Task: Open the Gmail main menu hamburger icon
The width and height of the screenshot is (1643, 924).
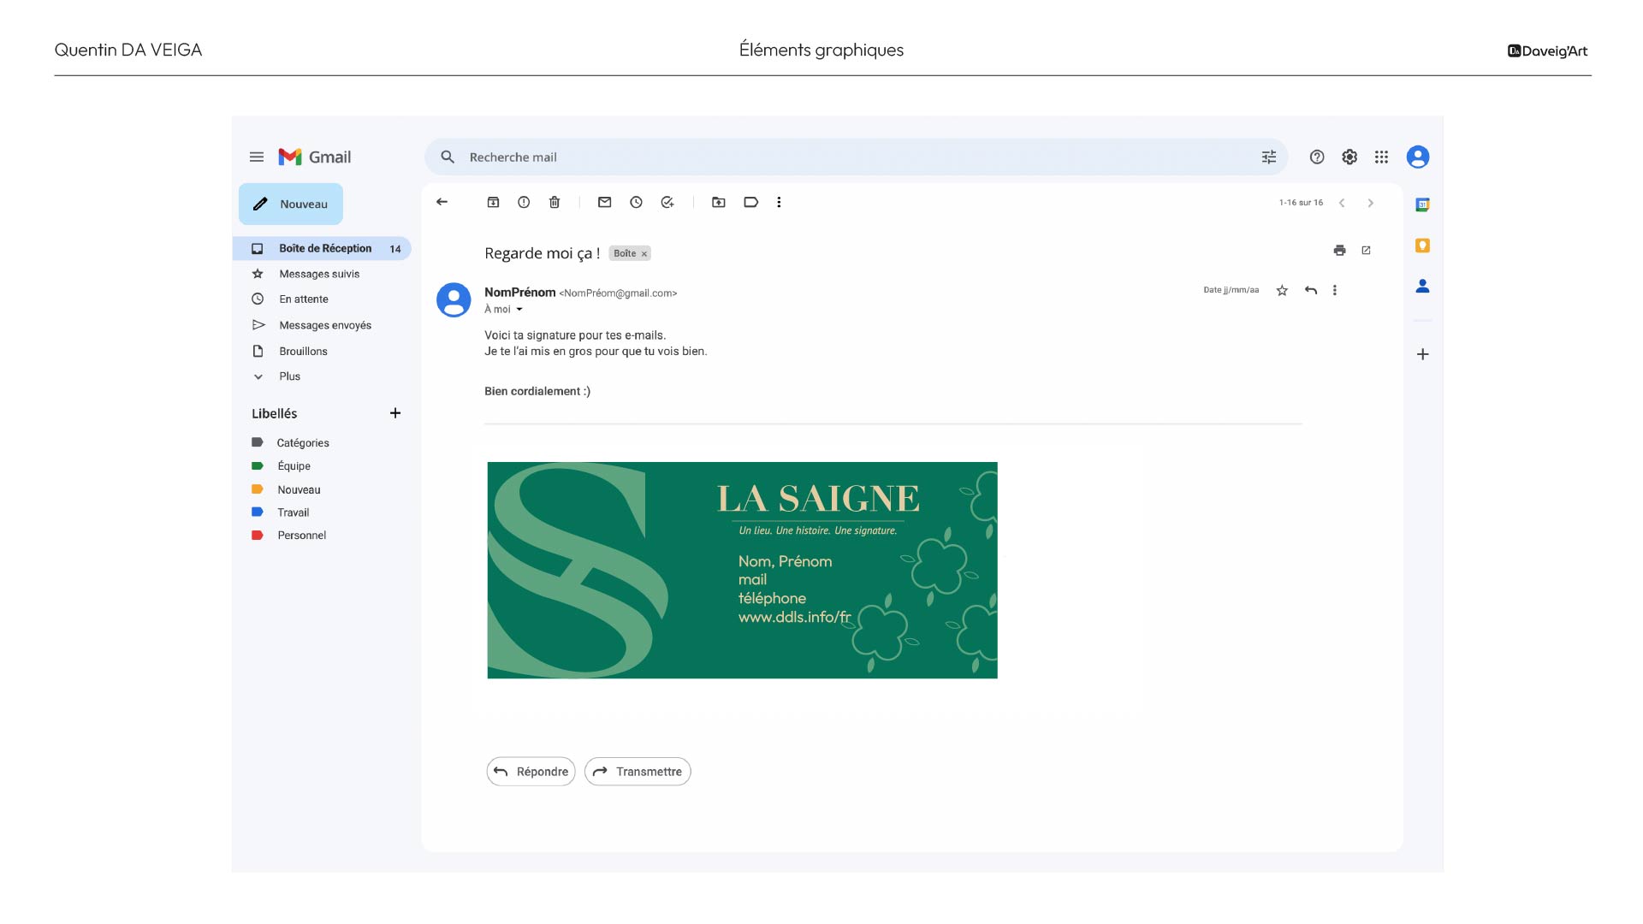Action: click(x=256, y=157)
